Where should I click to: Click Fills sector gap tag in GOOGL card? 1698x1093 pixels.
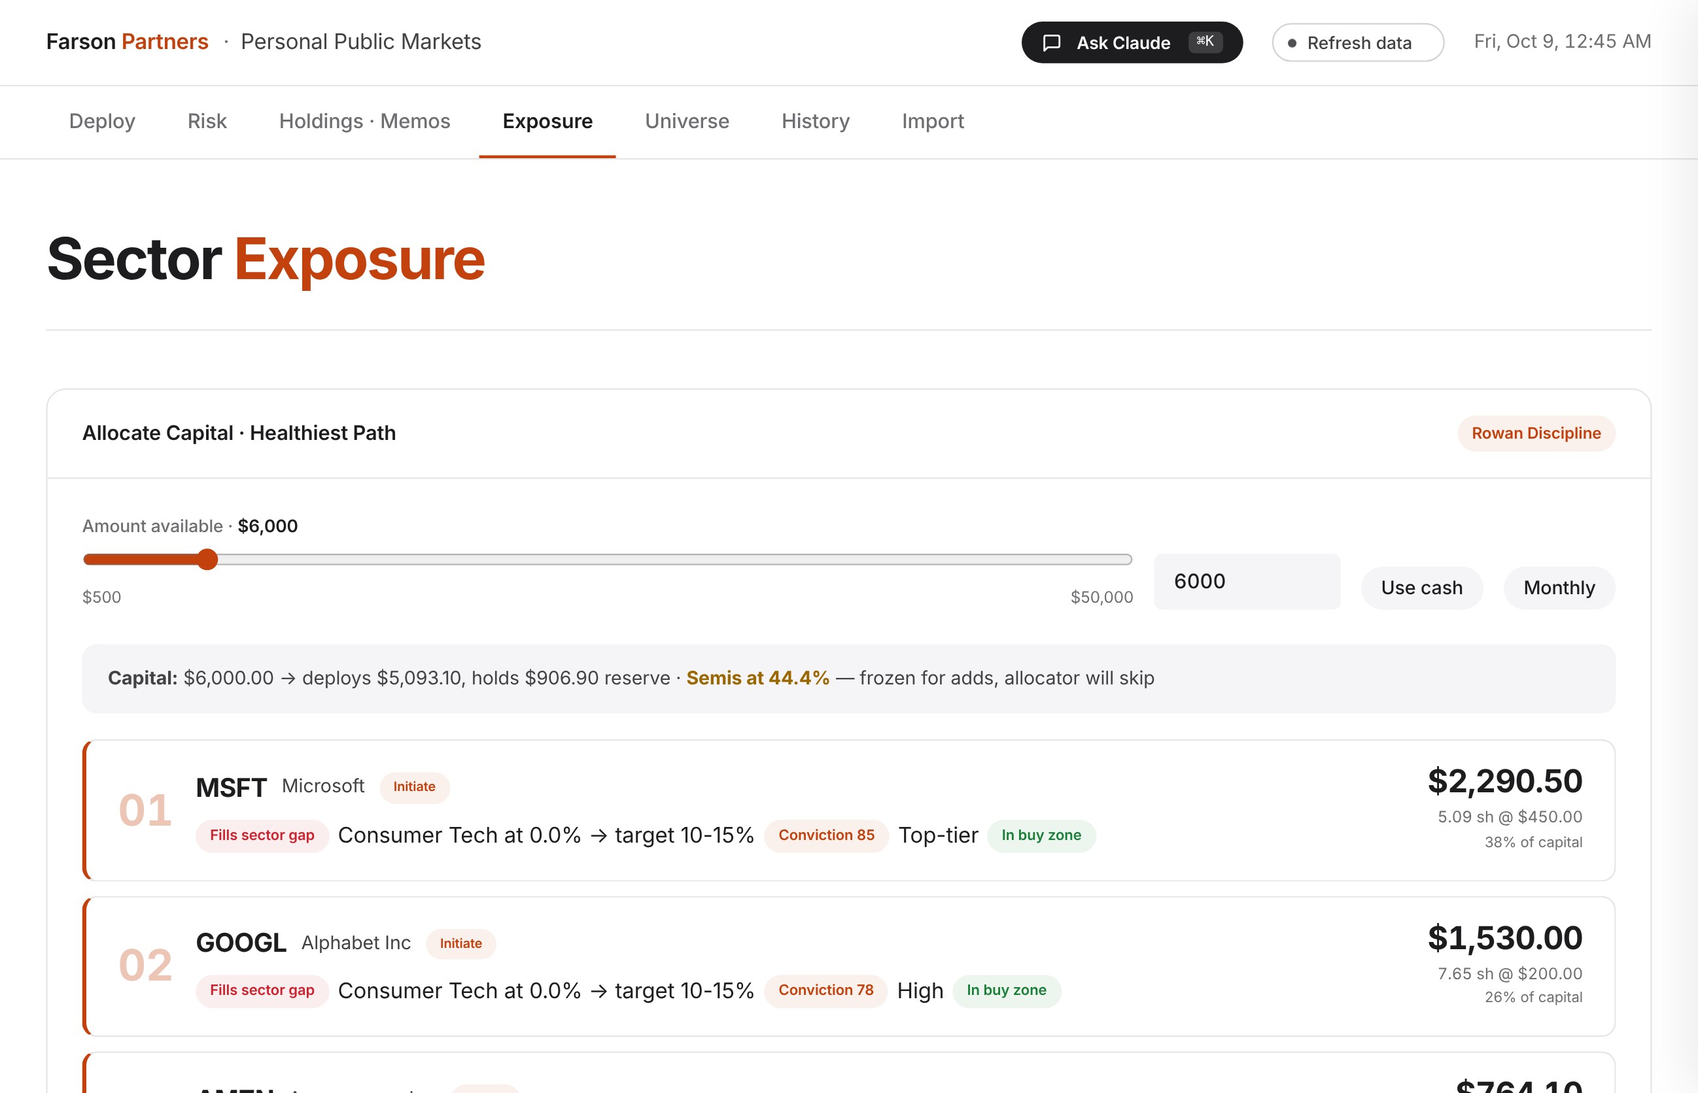point(262,991)
